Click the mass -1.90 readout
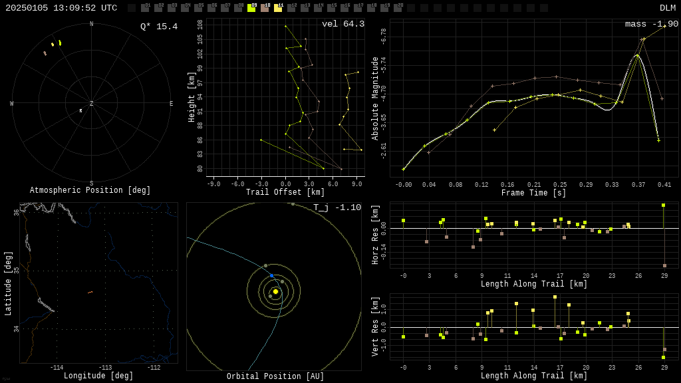Viewport: 681px width, 383px height. [652, 24]
